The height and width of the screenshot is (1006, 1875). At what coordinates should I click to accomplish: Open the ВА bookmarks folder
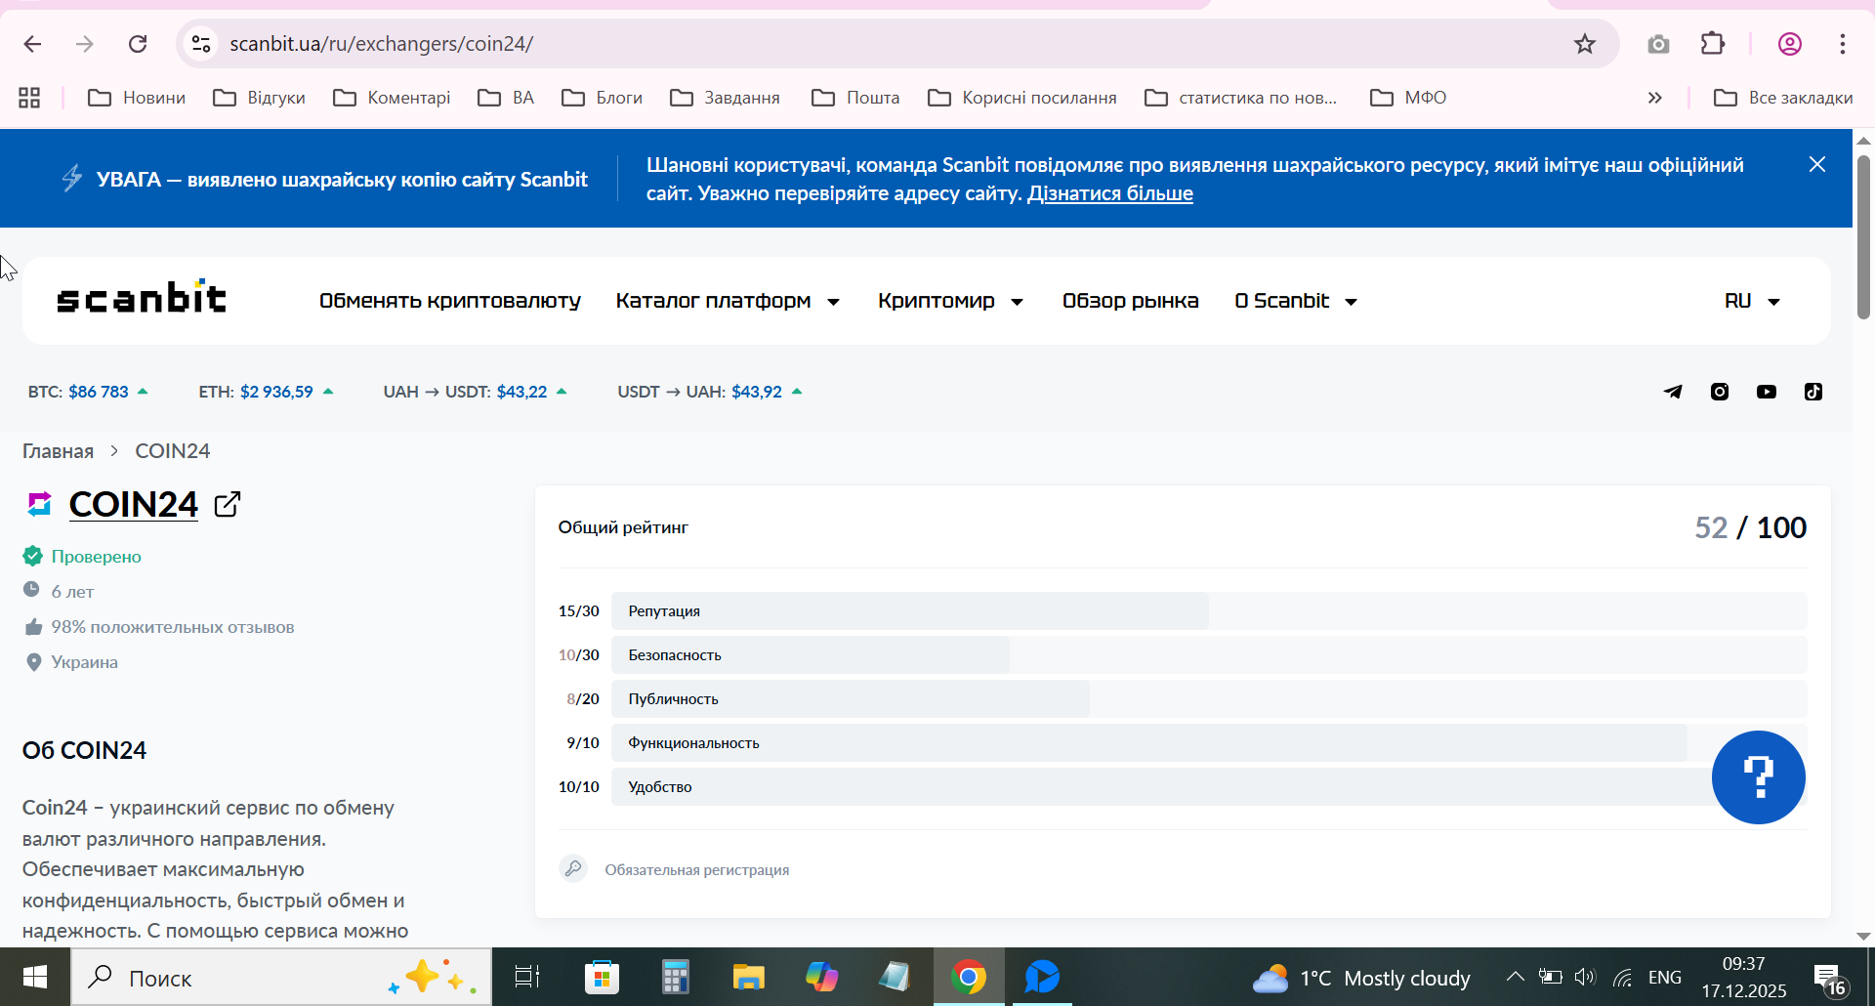point(506,98)
